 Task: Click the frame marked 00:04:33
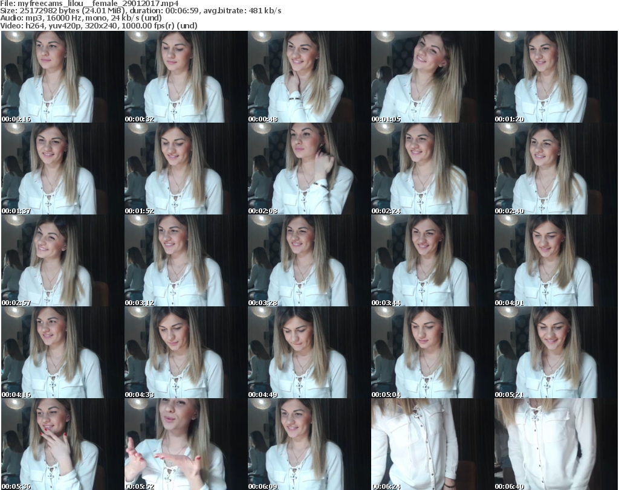(x=186, y=352)
